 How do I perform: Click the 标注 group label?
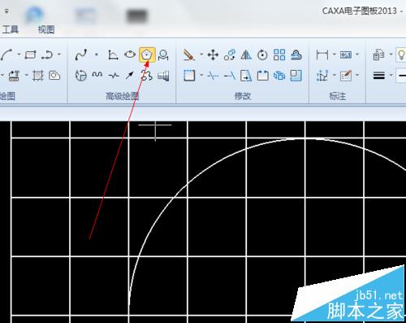[338, 96]
